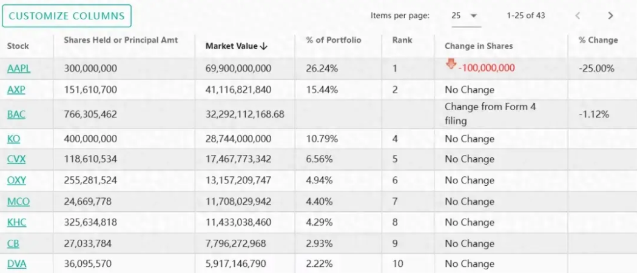Screen dimensions: 637x273
Task: Open the KHC stock link
Action: [17, 222]
